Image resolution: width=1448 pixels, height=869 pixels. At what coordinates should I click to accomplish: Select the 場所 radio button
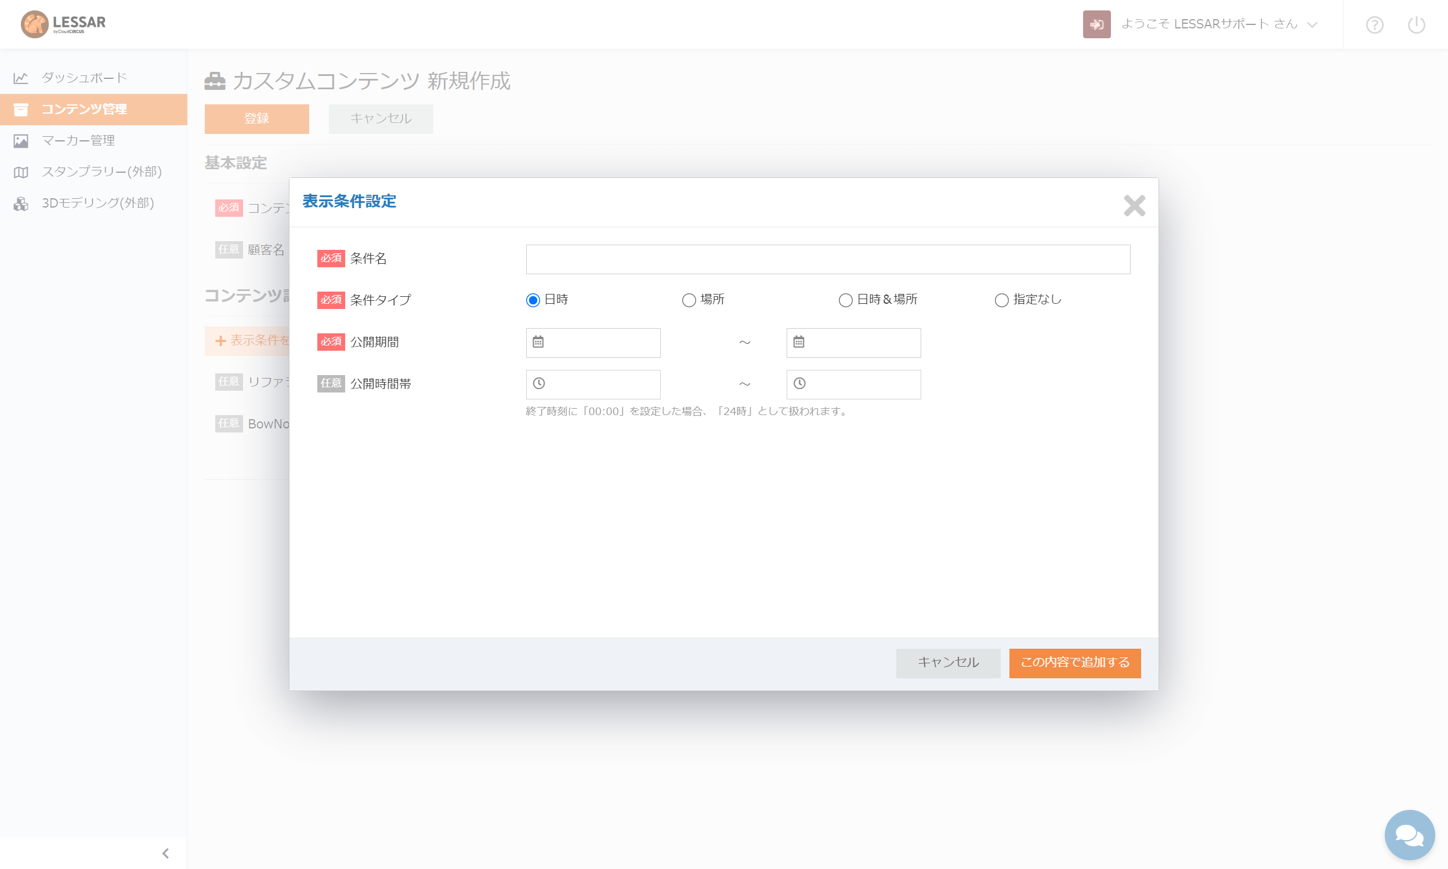coord(689,300)
